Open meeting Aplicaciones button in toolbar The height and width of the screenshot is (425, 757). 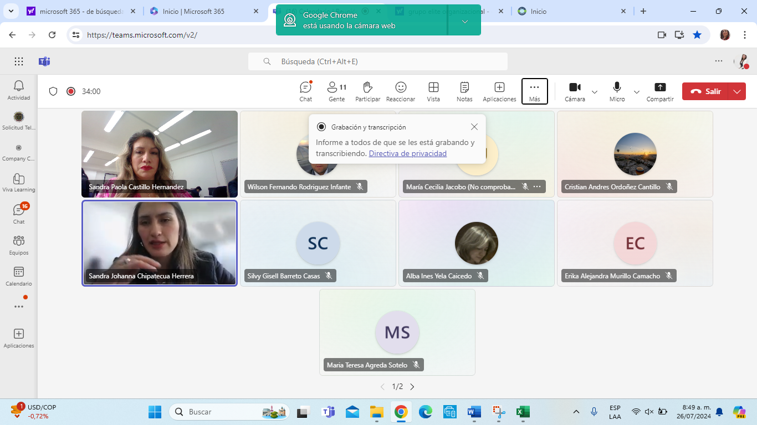(499, 91)
